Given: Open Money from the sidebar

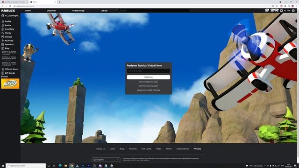Looking at the screenshot, I should click(7, 33).
